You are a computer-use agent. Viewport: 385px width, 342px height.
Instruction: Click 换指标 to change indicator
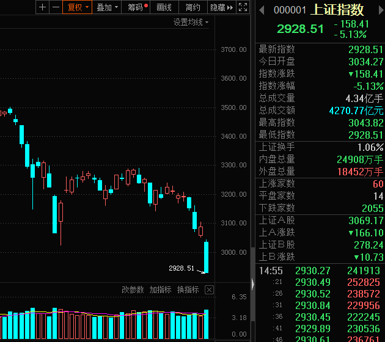(x=188, y=289)
